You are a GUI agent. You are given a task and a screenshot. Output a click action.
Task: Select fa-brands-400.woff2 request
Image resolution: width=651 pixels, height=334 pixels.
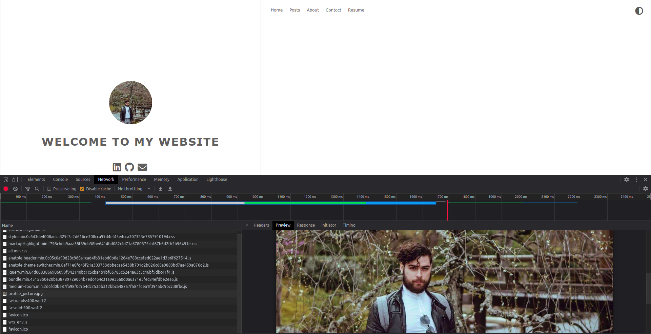(x=119, y=301)
